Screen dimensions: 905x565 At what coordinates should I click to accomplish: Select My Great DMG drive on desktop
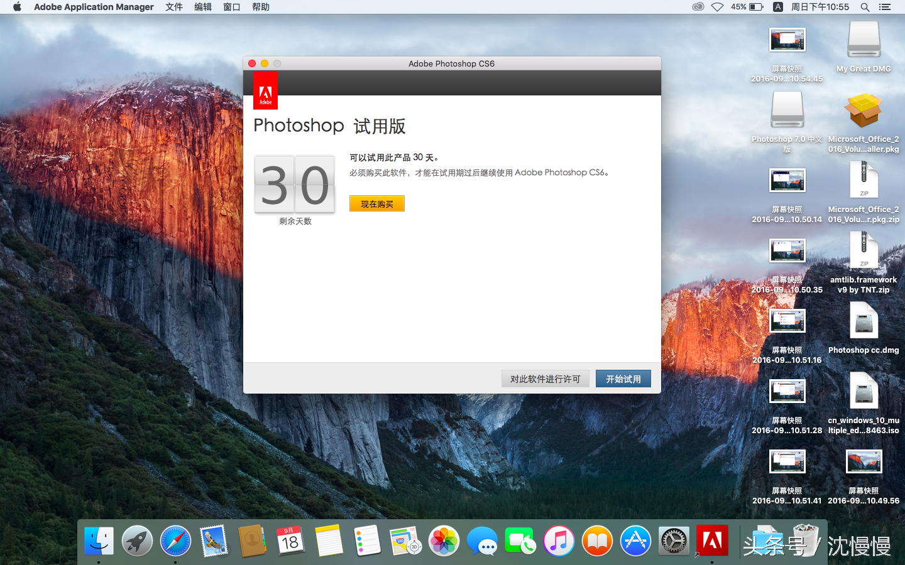click(x=864, y=40)
